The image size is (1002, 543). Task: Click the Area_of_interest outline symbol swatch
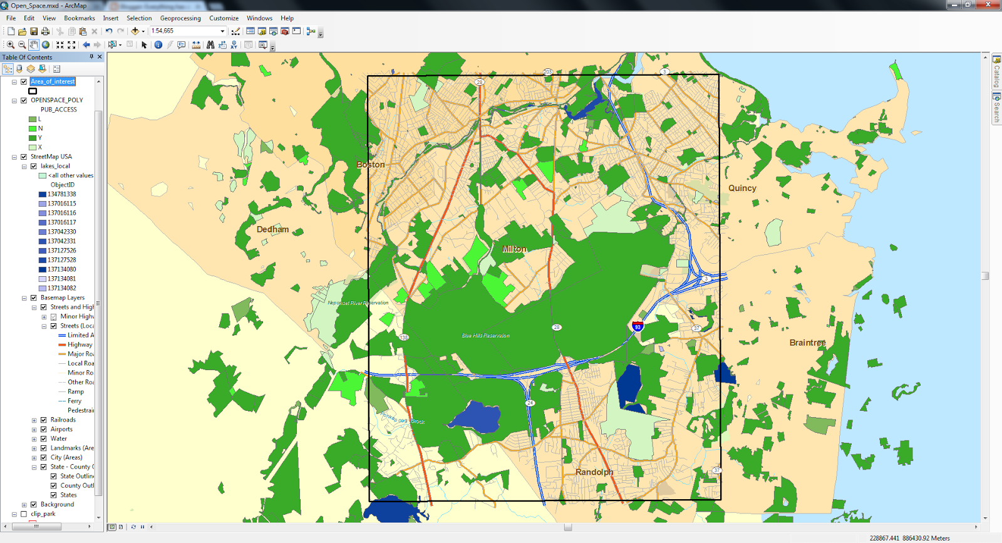click(x=33, y=91)
